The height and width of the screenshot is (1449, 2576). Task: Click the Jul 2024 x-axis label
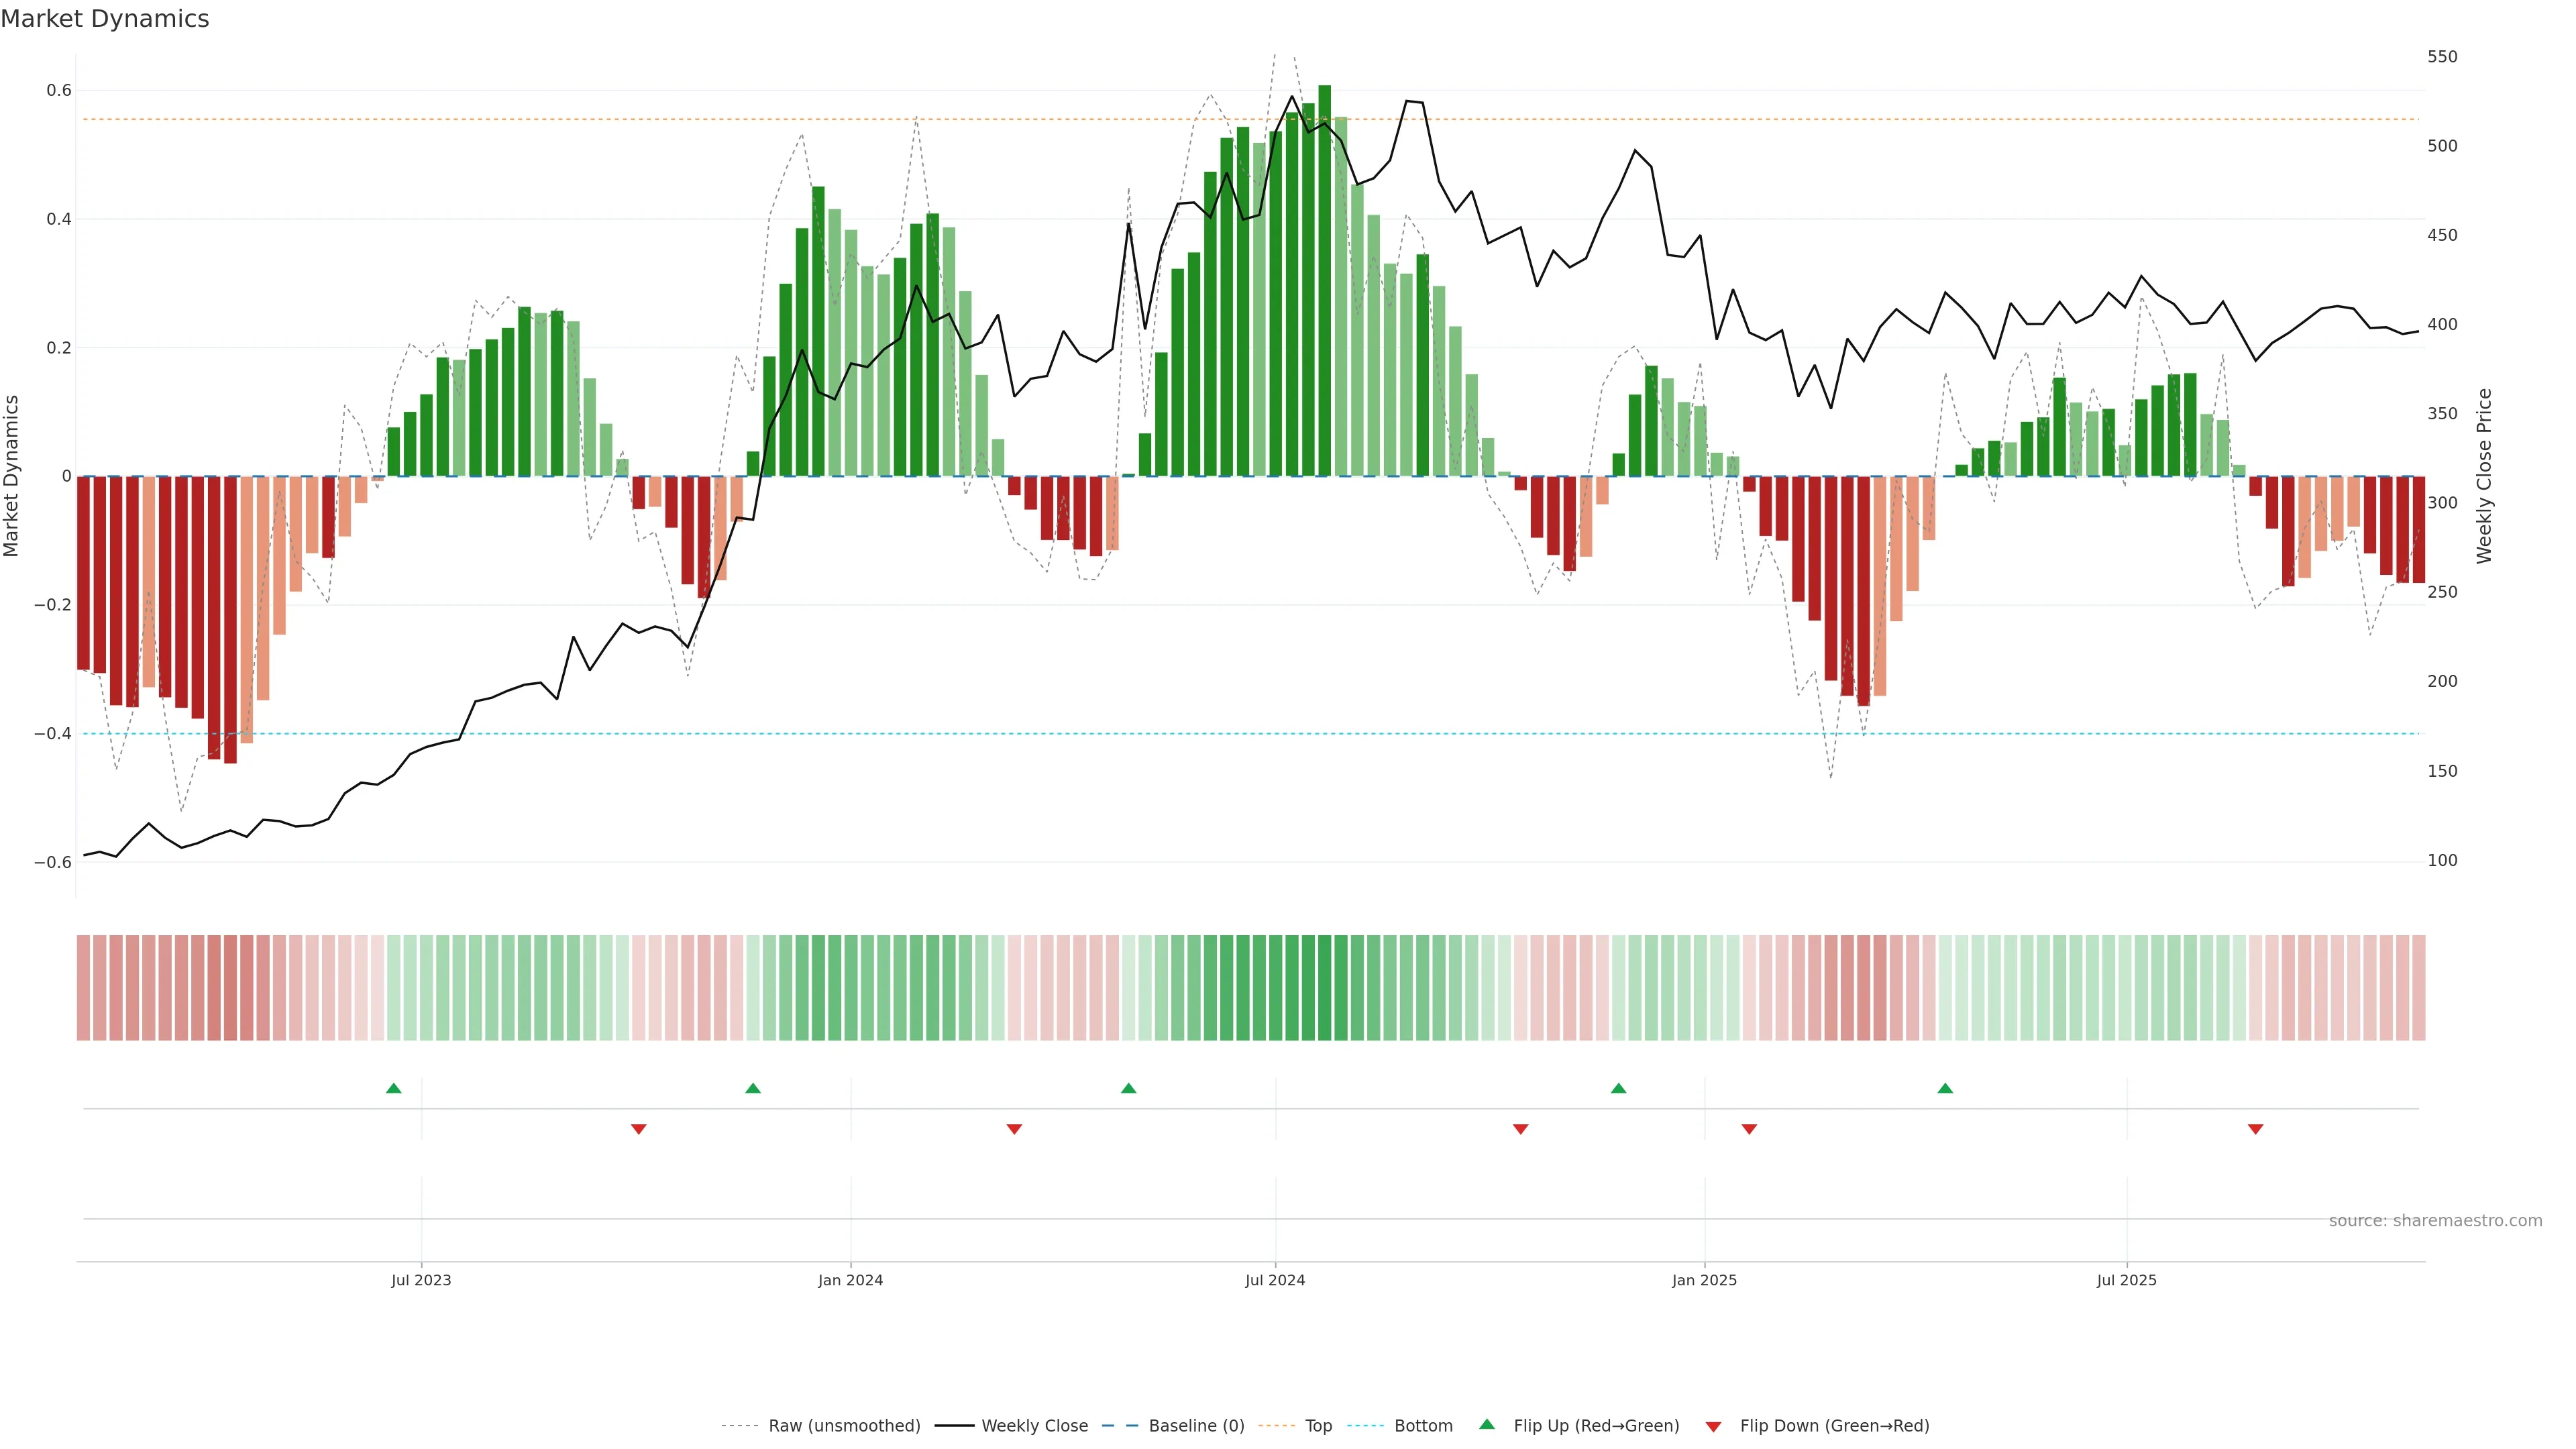pyautogui.click(x=1275, y=1280)
